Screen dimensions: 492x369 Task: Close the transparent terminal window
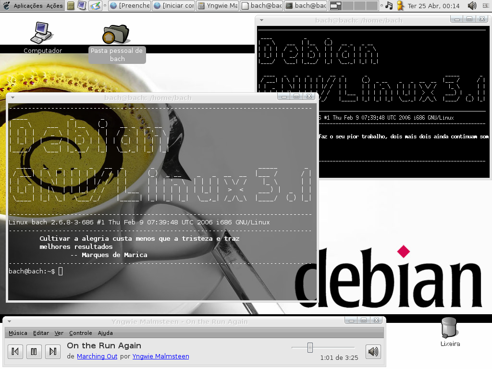pos(309,97)
